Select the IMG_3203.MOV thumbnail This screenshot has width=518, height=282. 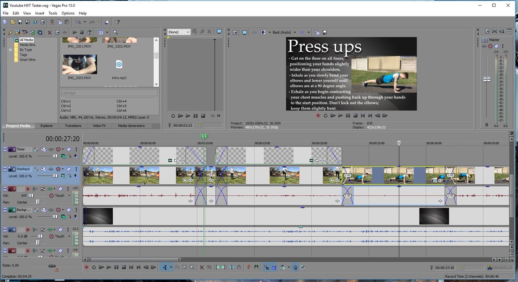(79, 65)
